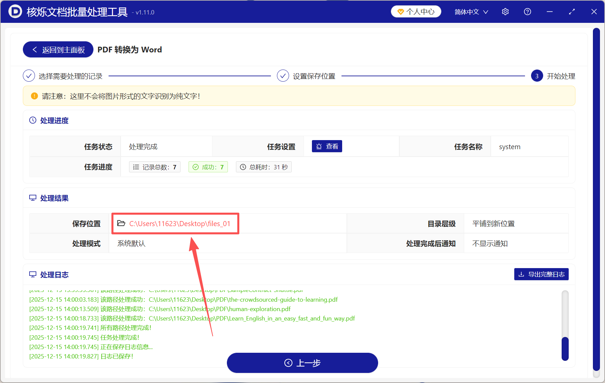
Task: Click the folder icon before the save path
Action: coord(121,223)
